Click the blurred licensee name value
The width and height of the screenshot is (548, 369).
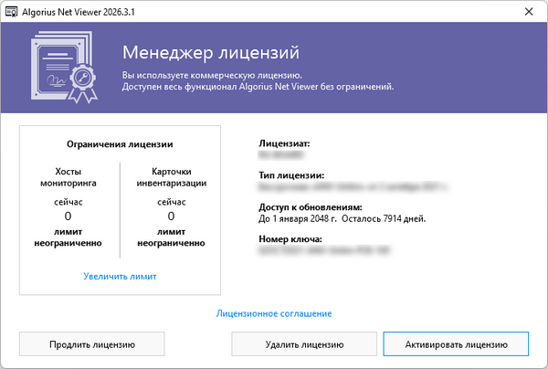(280, 154)
